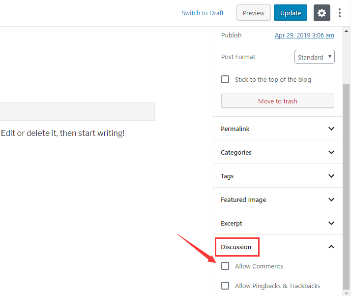
Task: Open the publish date Apr 29, 2019 link
Action: tap(304, 35)
